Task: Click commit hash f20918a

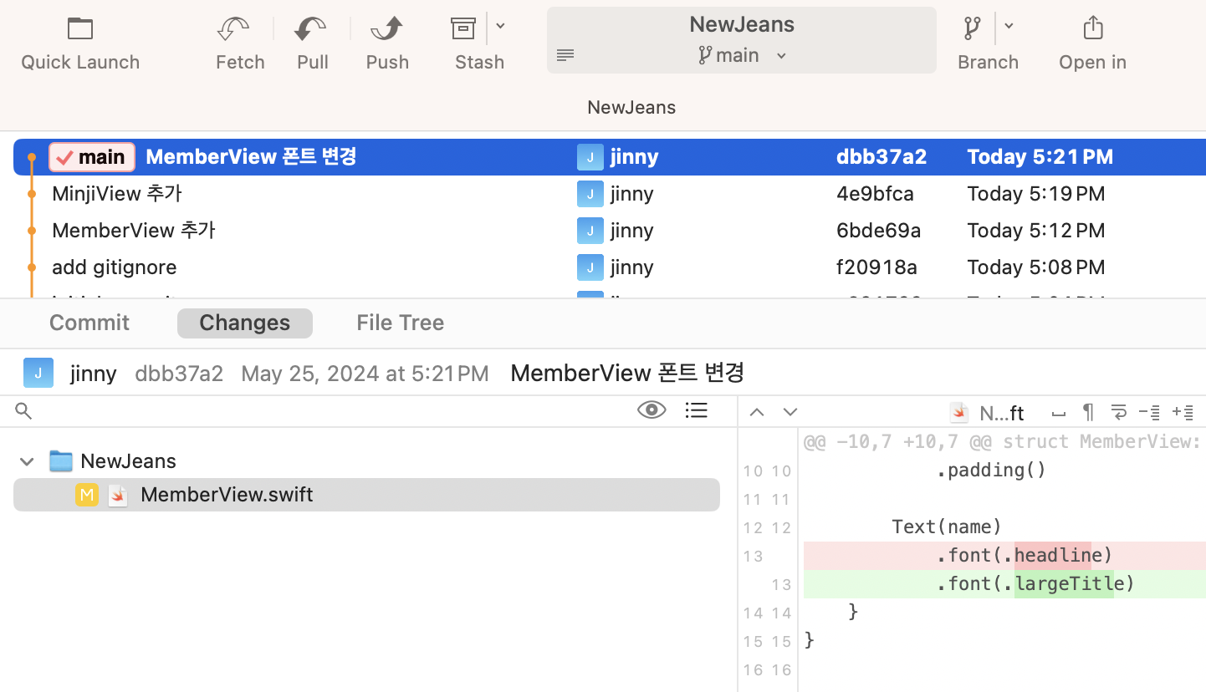Action: click(x=876, y=267)
